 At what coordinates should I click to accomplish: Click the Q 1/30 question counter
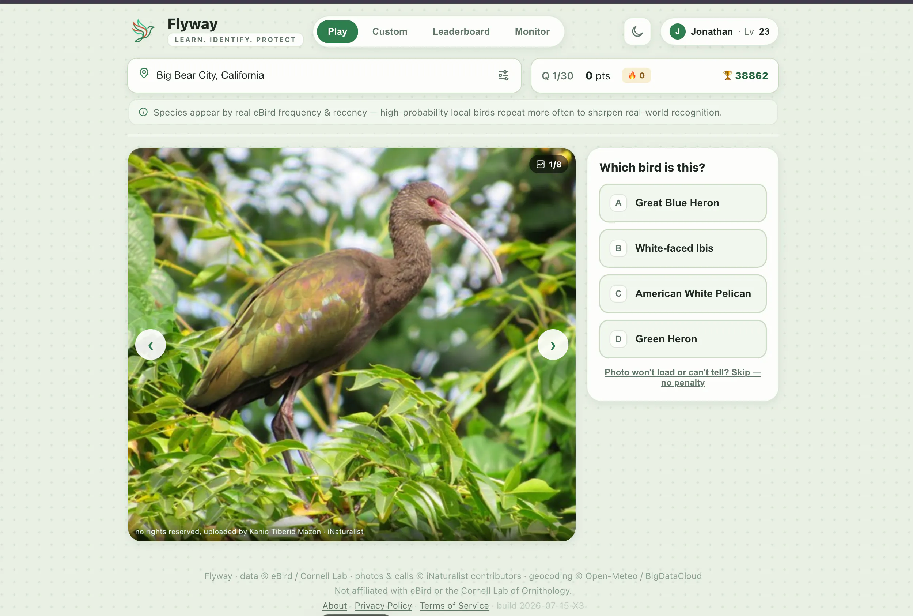tap(557, 76)
